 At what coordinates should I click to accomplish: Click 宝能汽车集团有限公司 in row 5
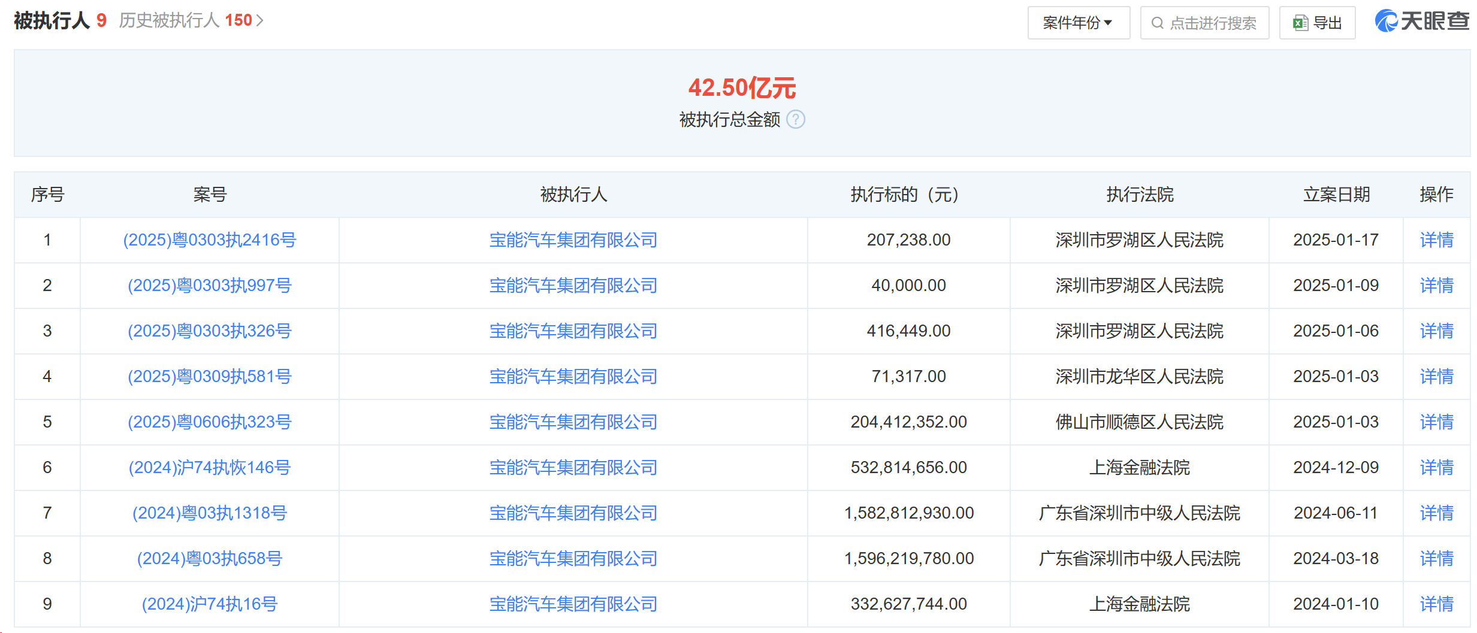[573, 422]
